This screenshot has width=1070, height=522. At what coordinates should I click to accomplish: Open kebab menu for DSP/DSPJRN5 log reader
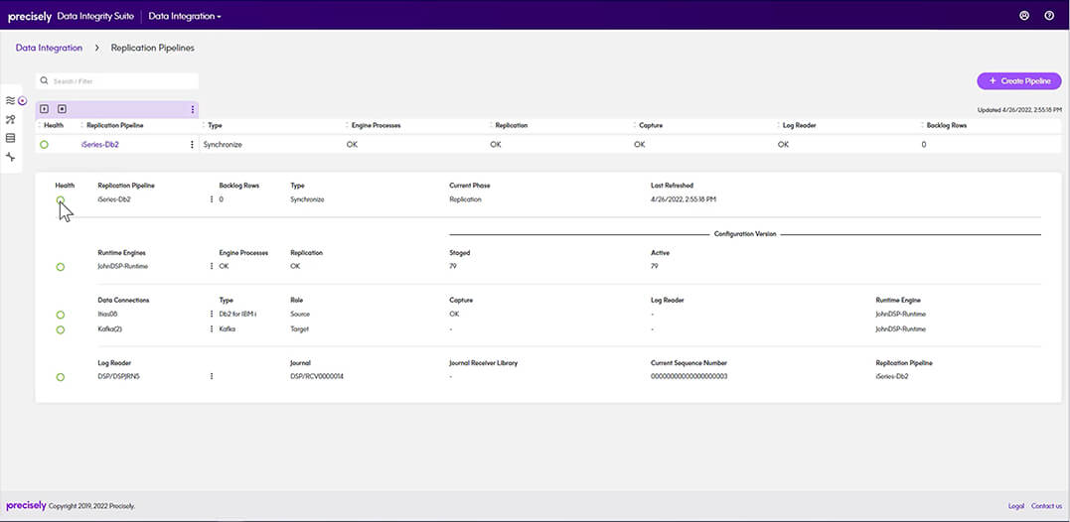pos(212,376)
